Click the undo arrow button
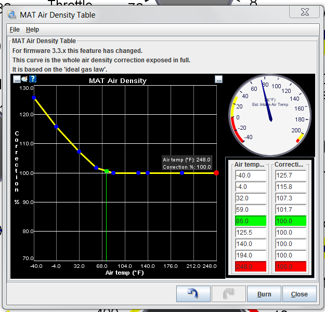 193,294
